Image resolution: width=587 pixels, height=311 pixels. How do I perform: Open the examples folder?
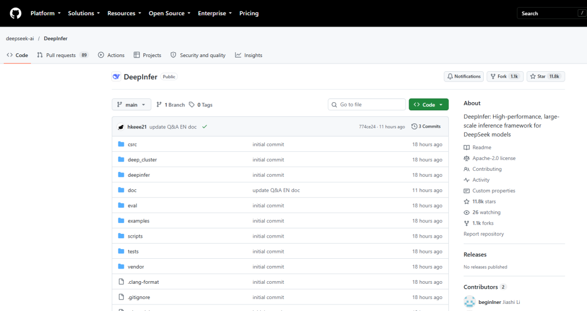click(139, 221)
